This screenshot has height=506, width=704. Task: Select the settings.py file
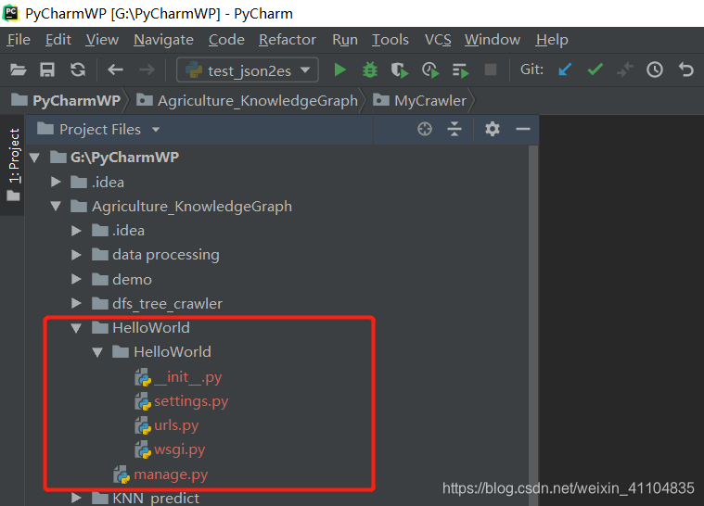tap(182, 401)
